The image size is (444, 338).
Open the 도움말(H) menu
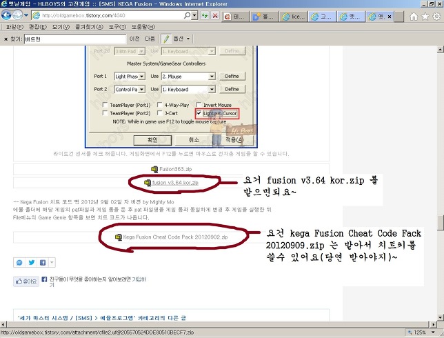coord(143,27)
